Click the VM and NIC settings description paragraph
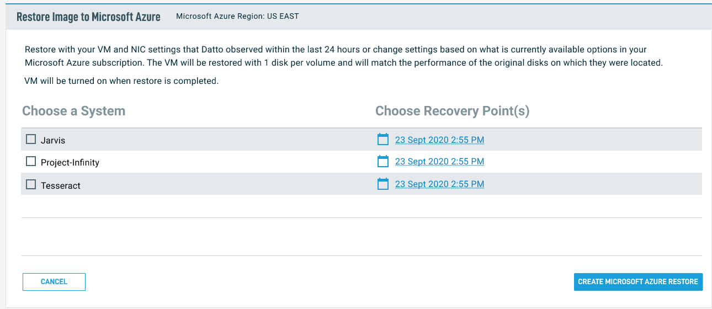 (x=343, y=56)
